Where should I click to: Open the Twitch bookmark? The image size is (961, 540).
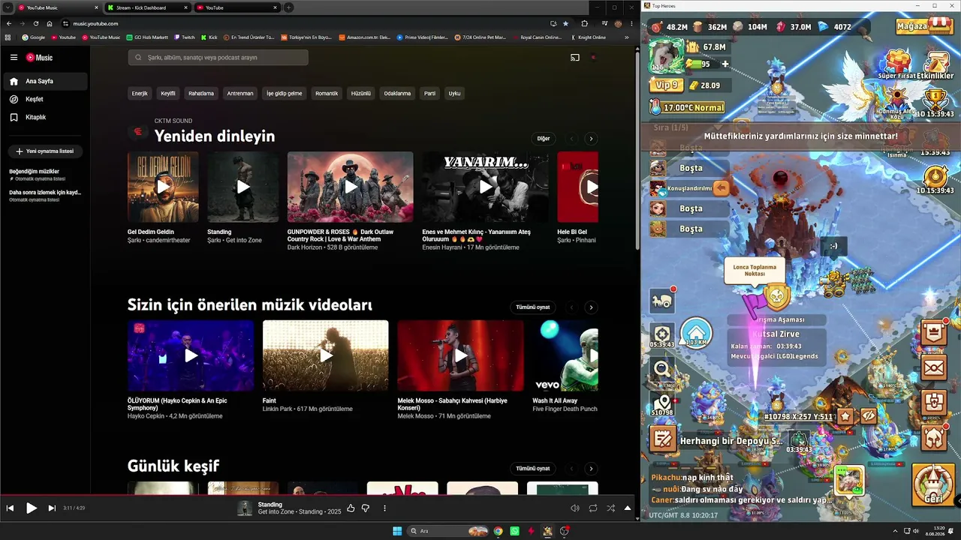pyautogui.click(x=185, y=37)
